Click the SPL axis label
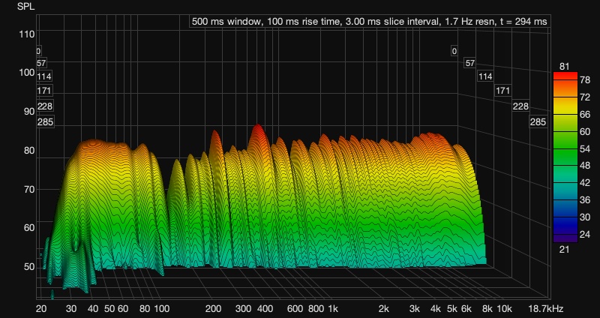The height and width of the screenshot is (318, 600). click(25, 7)
